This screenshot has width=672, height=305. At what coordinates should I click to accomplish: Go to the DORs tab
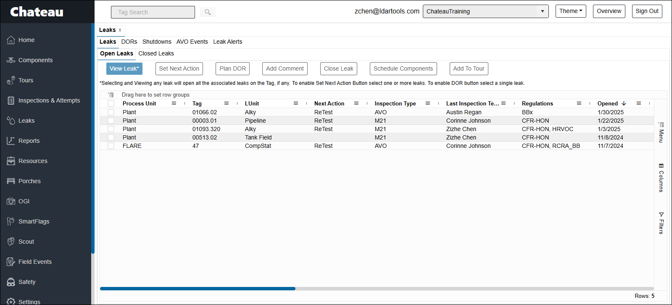pyautogui.click(x=129, y=42)
